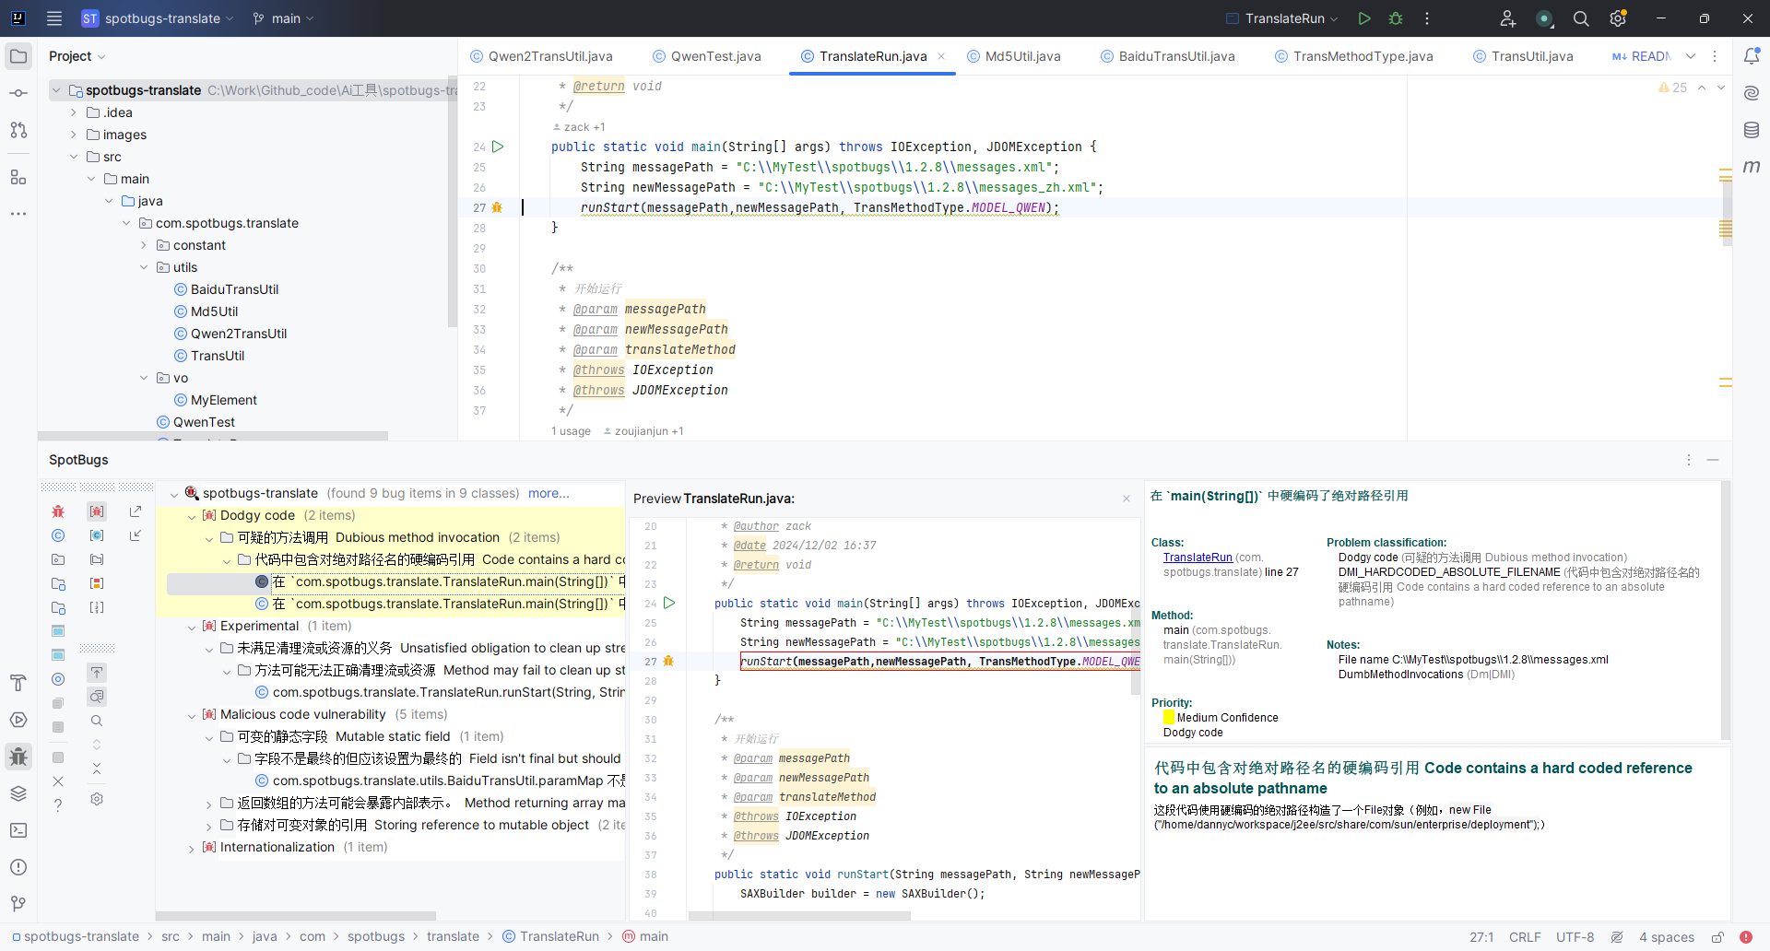This screenshot has width=1770, height=951.
Task: Open the main branch dropdown
Action: click(284, 18)
